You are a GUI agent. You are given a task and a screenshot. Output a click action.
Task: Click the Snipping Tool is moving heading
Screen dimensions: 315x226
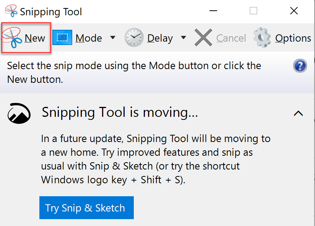pyautogui.click(x=120, y=112)
